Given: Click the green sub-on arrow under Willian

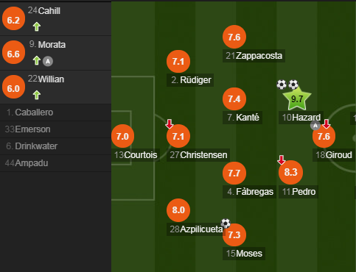Looking at the screenshot, I should pyautogui.click(x=37, y=95).
